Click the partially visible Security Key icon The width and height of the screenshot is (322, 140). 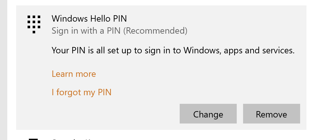(x=33, y=139)
